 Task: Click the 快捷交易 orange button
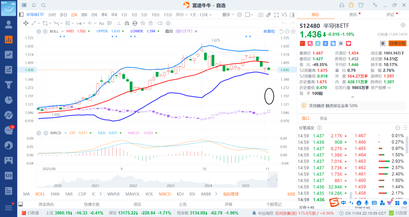click(x=397, y=44)
